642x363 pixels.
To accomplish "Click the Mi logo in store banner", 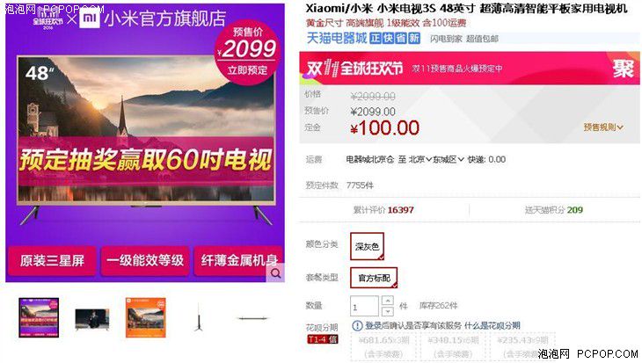I will (90, 18).
